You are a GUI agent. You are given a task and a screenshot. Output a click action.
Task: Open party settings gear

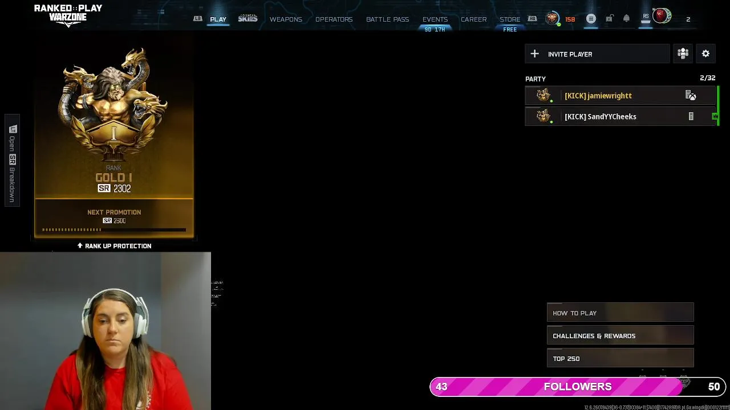click(x=705, y=54)
